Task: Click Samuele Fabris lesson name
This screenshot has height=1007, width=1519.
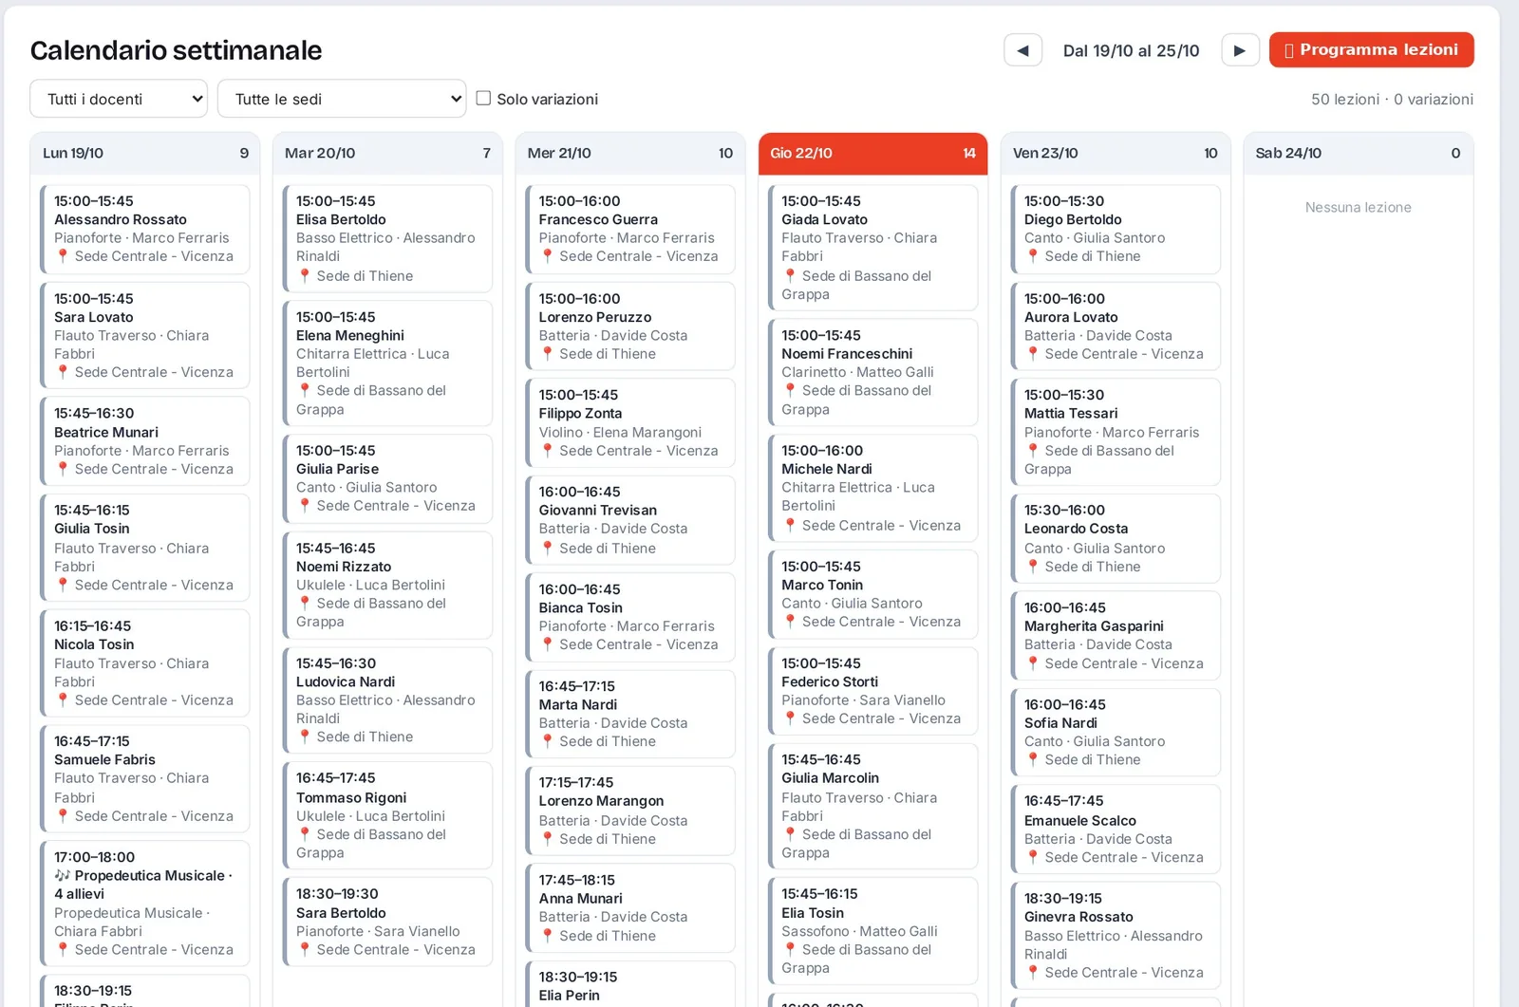Action: point(104,759)
